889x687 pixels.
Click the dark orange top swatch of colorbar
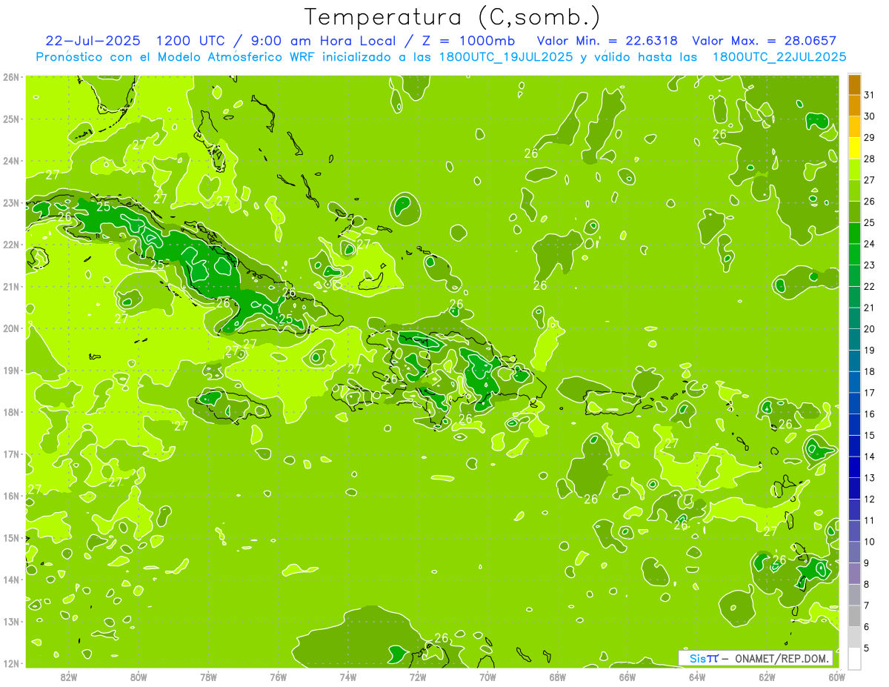pyautogui.click(x=854, y=84)
